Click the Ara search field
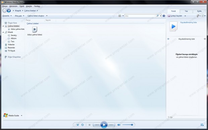The height and width of the screenshot is (130, 208). 140,16
